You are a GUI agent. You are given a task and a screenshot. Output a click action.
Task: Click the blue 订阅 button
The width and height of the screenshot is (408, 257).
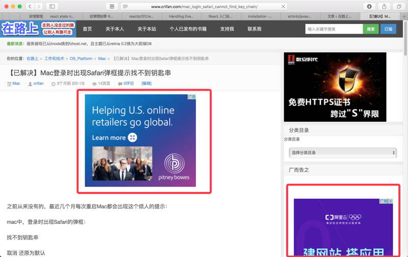click(388, 29)
